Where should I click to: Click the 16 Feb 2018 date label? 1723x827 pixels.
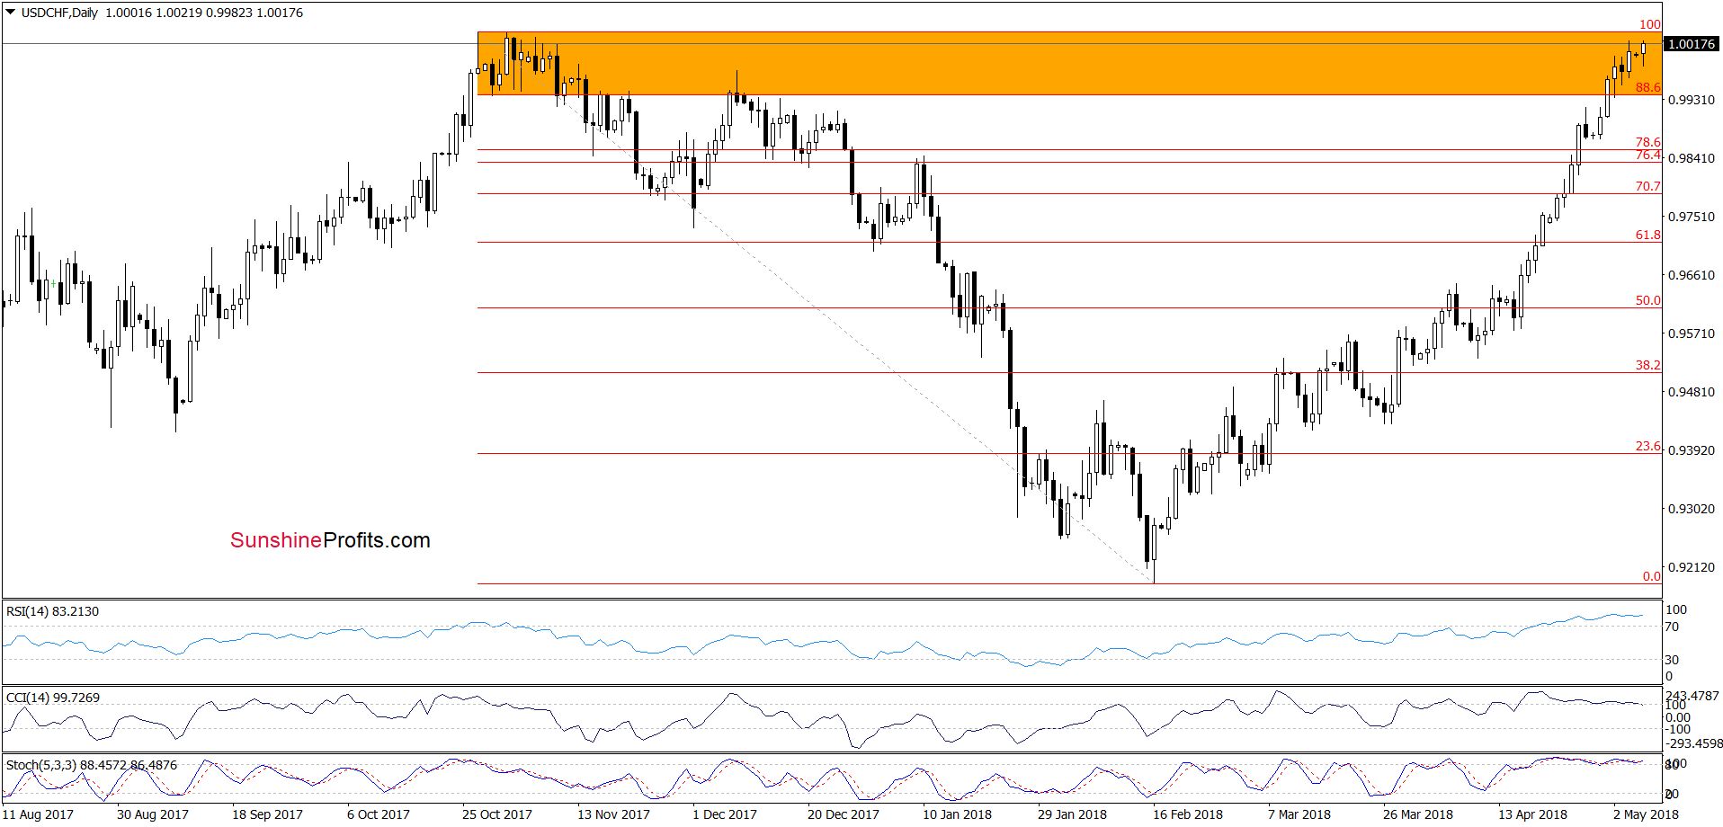1188,814
